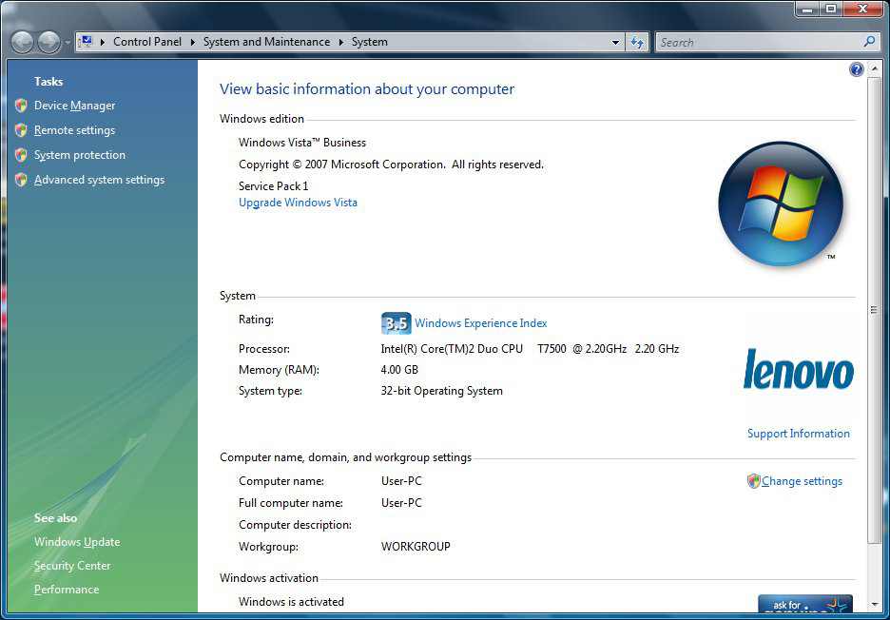This screenshot has height=620, width=890.
Task: Click the magnifier search icon
Action: 869,42
